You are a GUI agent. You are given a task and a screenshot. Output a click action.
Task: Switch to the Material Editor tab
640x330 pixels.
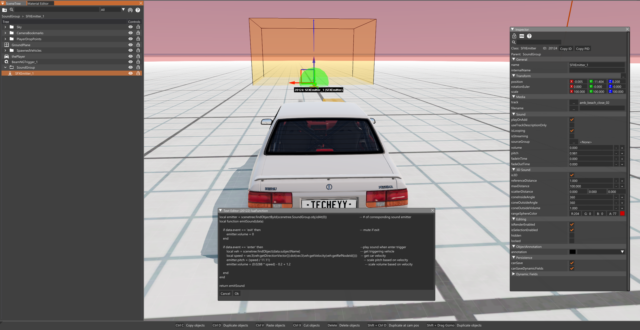(x=38, y=3)
